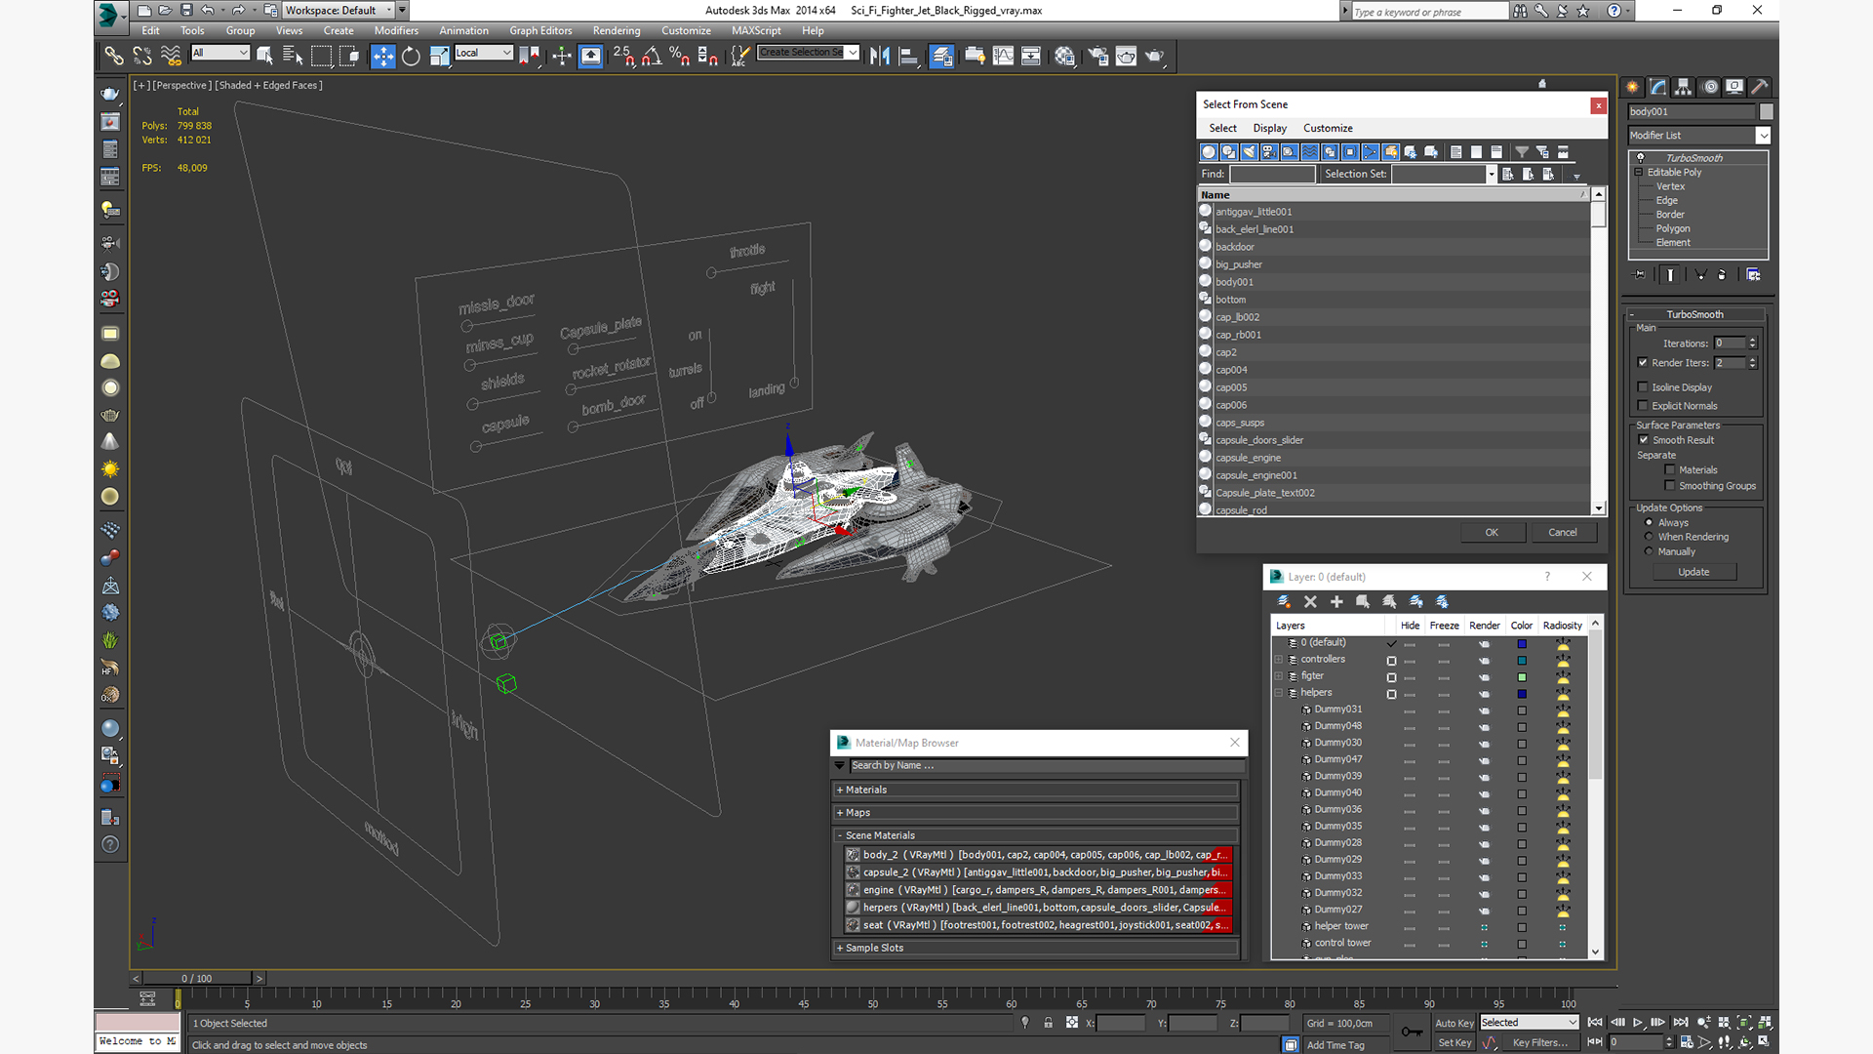
Task: Click Cancel in Select From Scene
Action: click(1563, 532)
